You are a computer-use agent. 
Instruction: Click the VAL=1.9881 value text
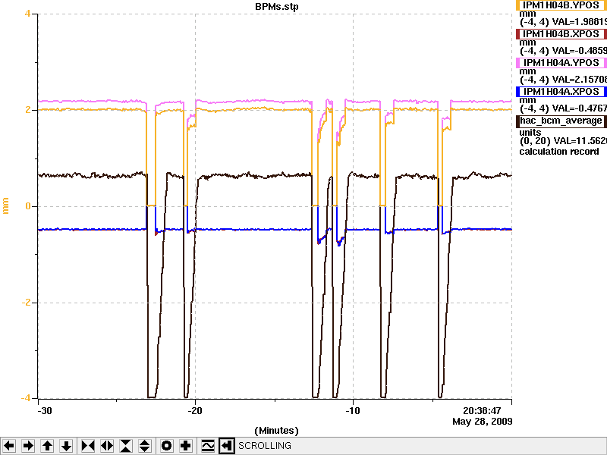pyautogui.click(x=580, y=22)
